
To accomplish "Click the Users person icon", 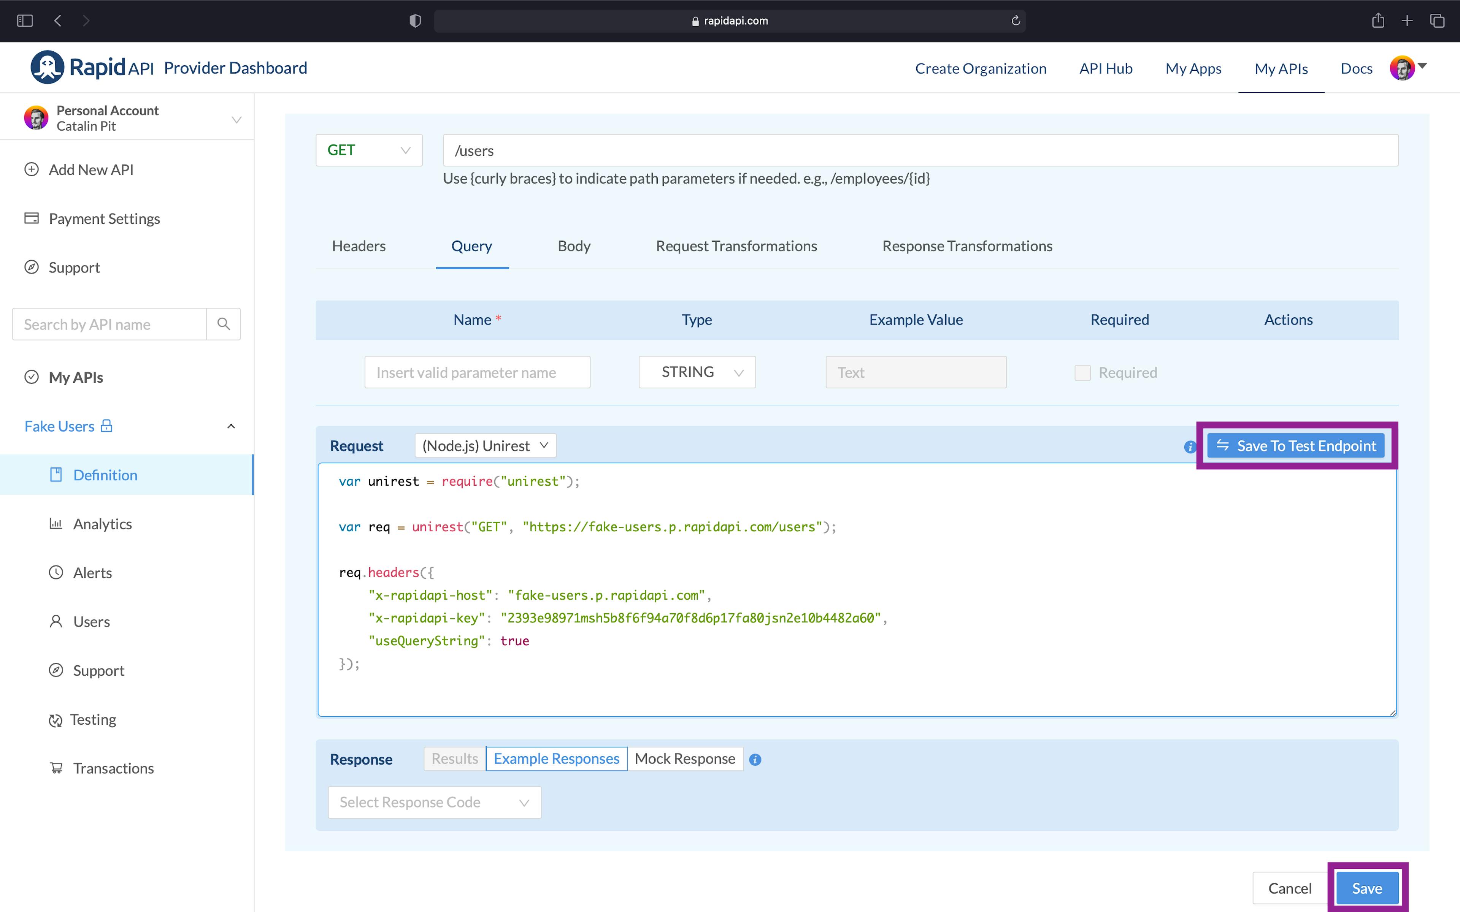I will 56,621.
